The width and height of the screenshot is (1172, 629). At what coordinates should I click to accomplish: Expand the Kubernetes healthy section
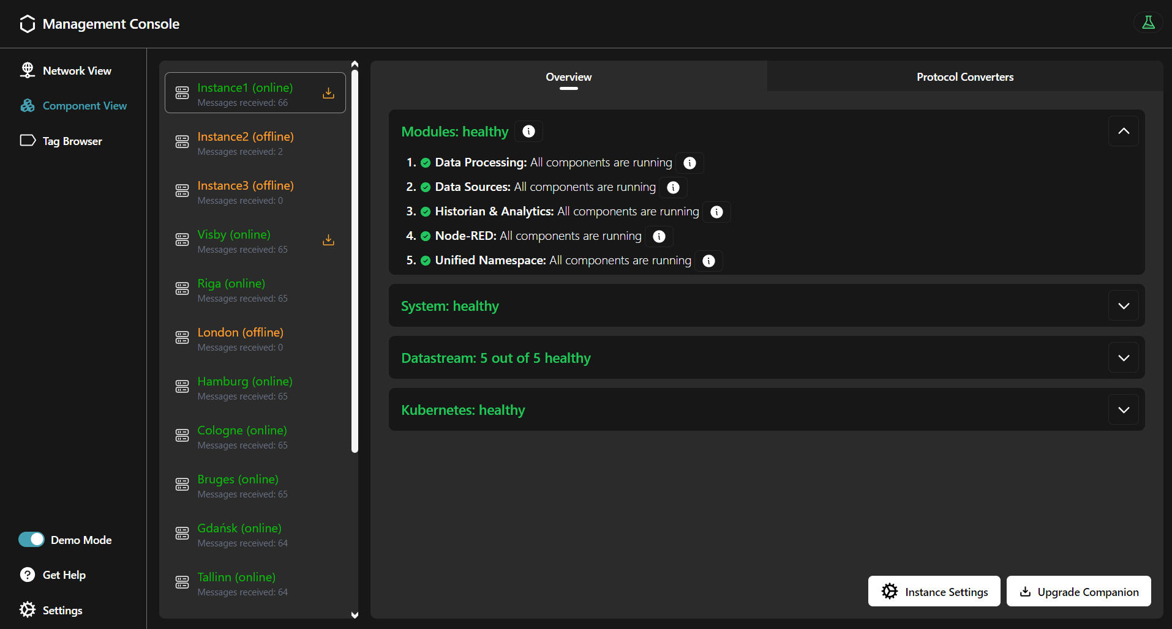click(1123, 409)
